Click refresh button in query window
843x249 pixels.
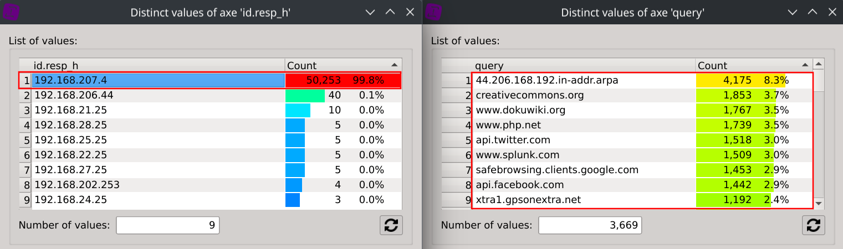(813, 225)
